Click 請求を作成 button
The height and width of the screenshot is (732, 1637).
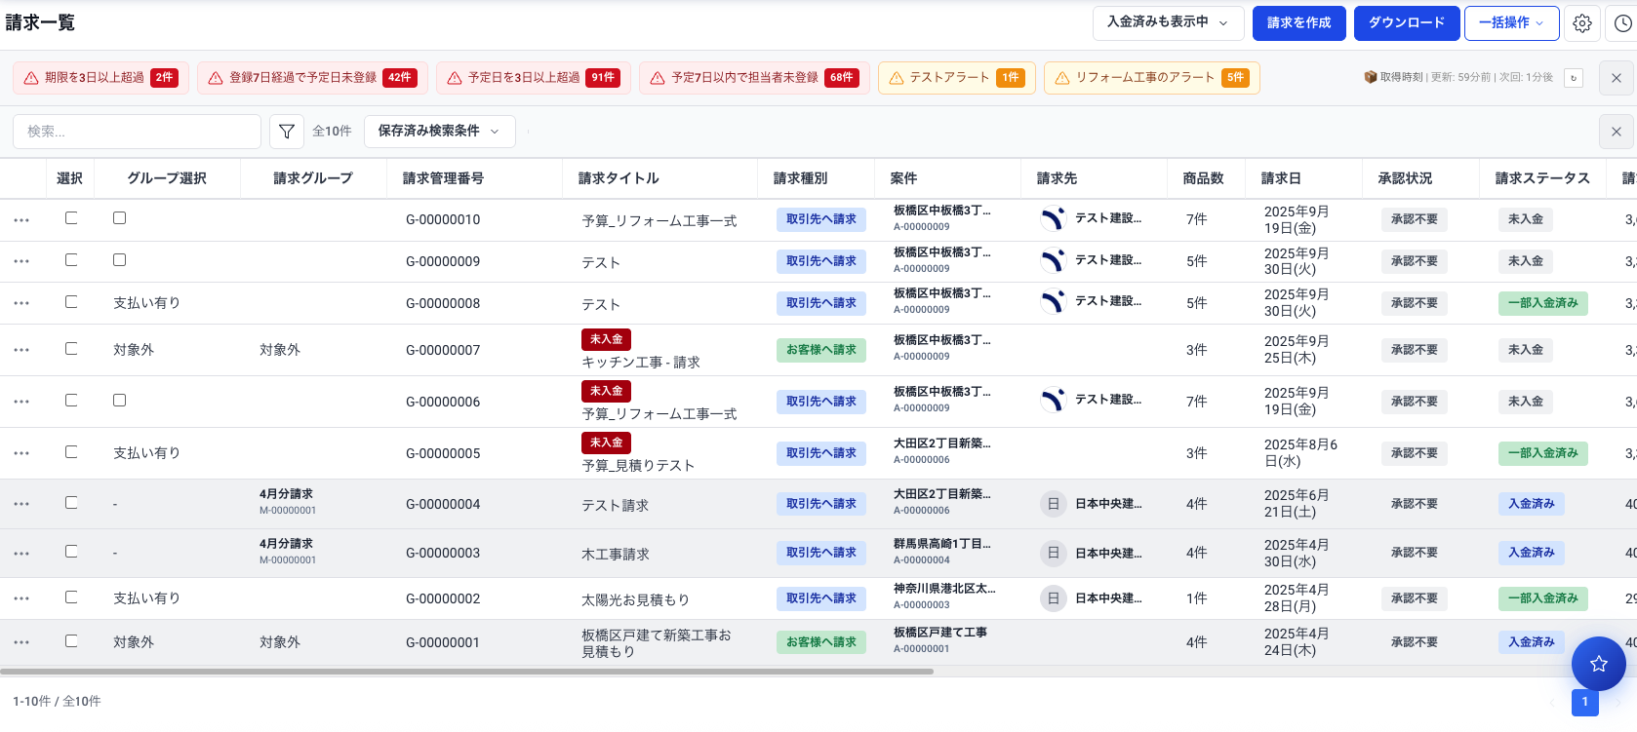[1298, 23]
